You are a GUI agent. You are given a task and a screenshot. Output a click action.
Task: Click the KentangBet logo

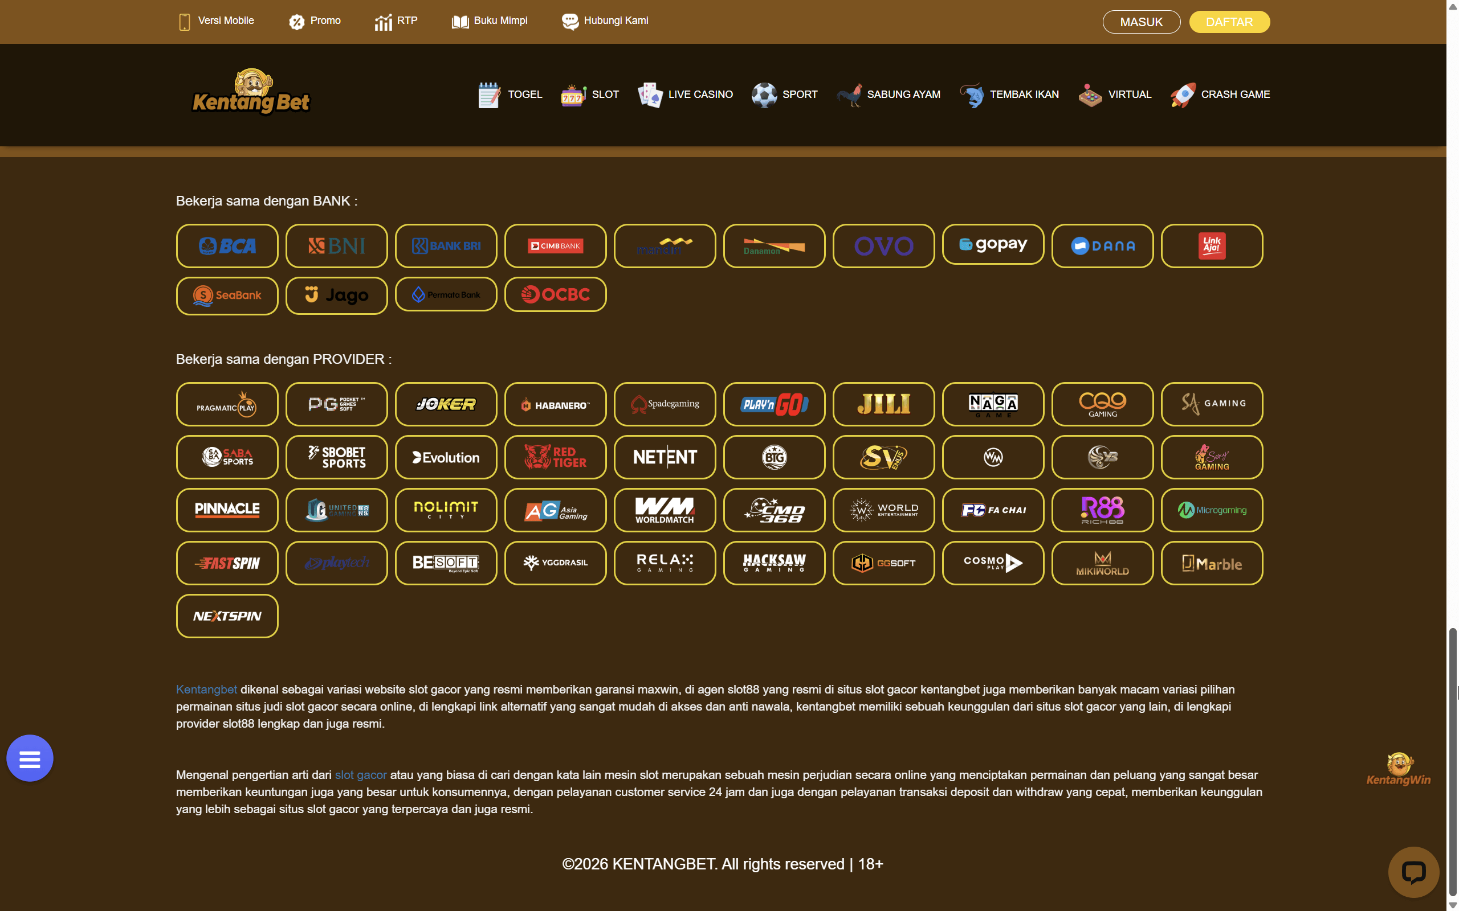(251, 92)
